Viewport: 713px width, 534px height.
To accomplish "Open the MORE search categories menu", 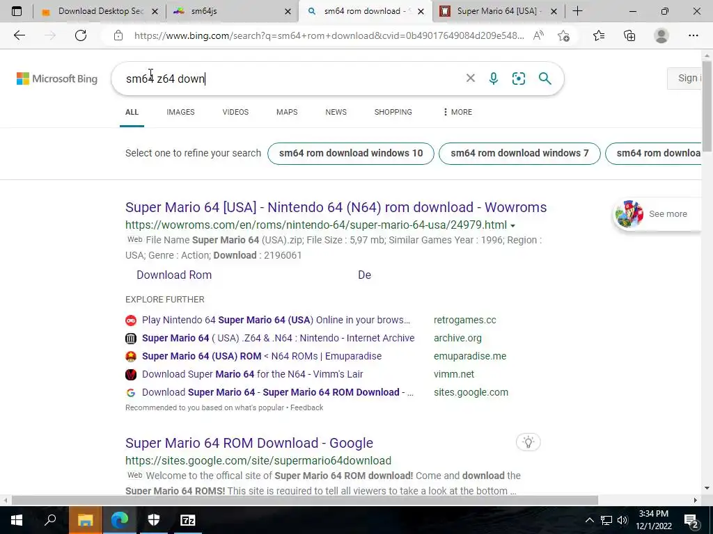I will click(457, 112).
